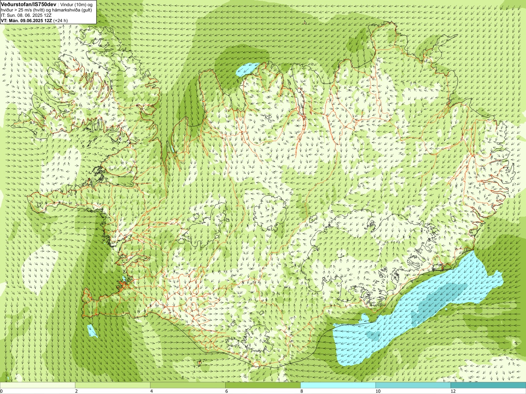
Task: Click the light green 2–4 m/s legend swatch
Action: pyautogui.click(x=113, y=385)
